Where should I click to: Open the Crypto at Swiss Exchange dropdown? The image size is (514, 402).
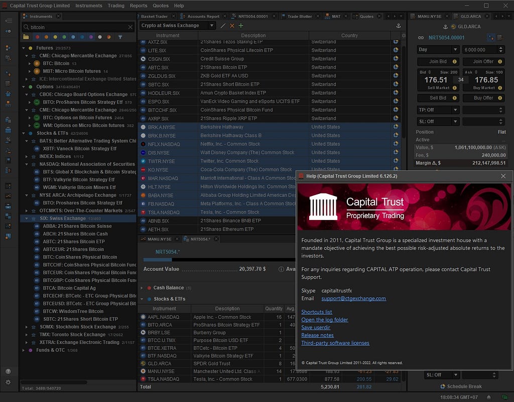(x=177, y=26)
